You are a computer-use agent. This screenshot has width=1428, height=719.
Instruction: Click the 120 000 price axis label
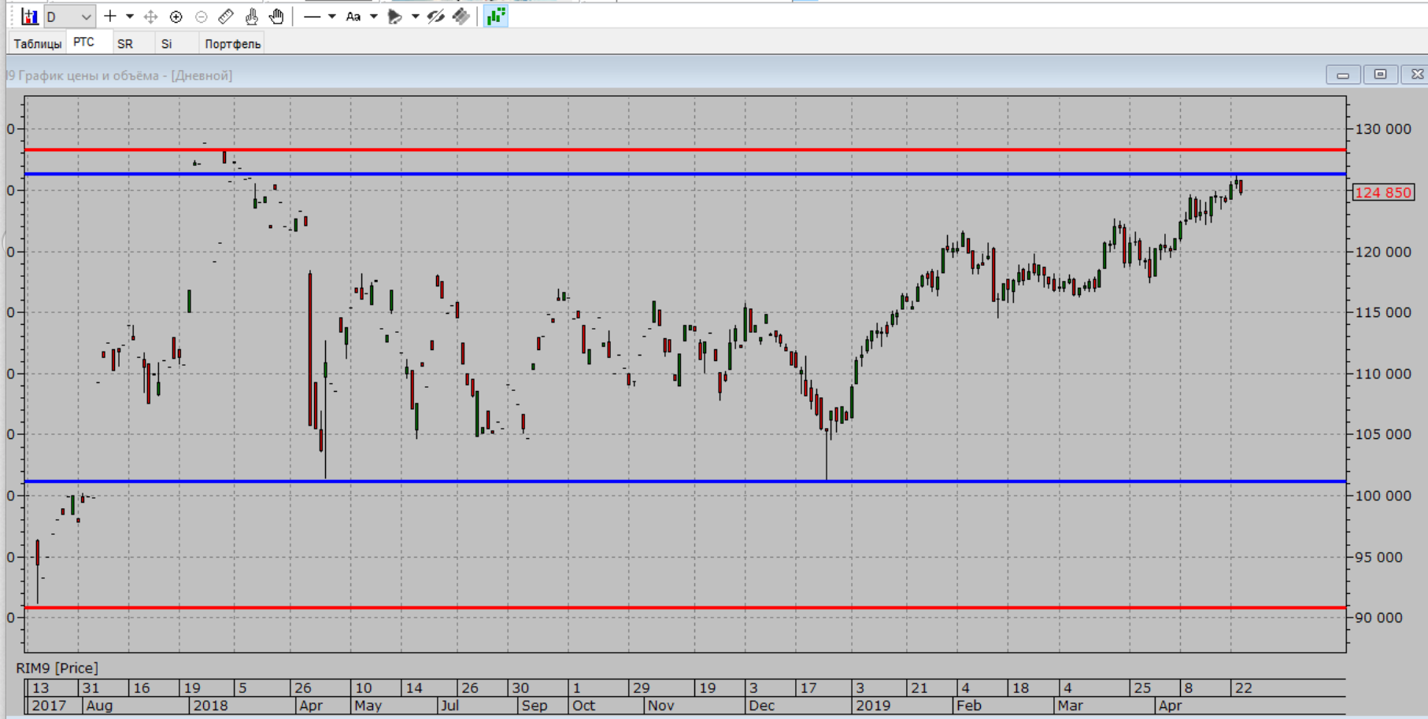(x=1383, y=252)
